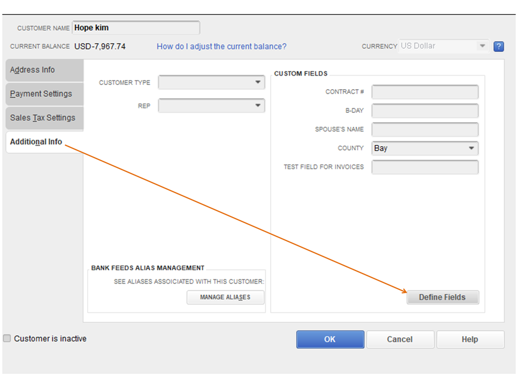Open Help using the Help button
Image resolution: width=518 pixels, height=388 pixels.
pos(470,339)
